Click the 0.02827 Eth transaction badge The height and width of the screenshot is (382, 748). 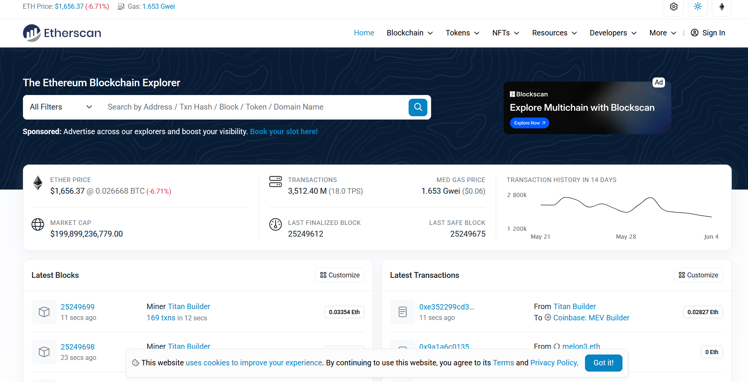[703, 312]
